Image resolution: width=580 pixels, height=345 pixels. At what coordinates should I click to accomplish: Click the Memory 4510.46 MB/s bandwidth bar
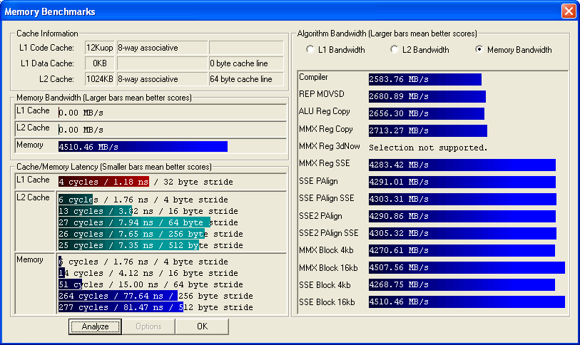coord(143,147)
